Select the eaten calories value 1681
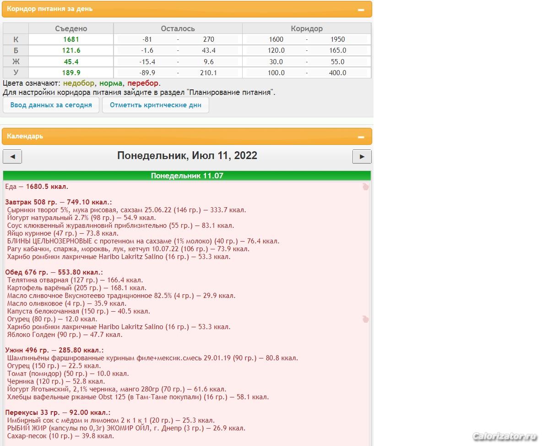This screenshot has width=547, height=446. 71,39
